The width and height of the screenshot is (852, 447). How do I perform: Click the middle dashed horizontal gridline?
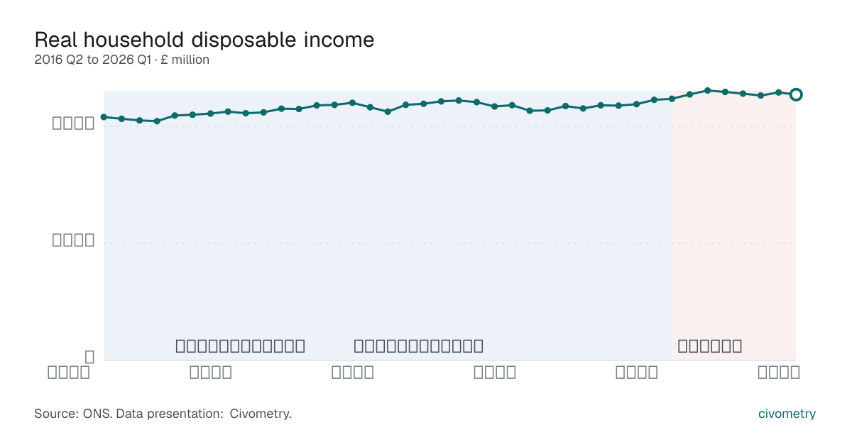[x=449, y=243]
